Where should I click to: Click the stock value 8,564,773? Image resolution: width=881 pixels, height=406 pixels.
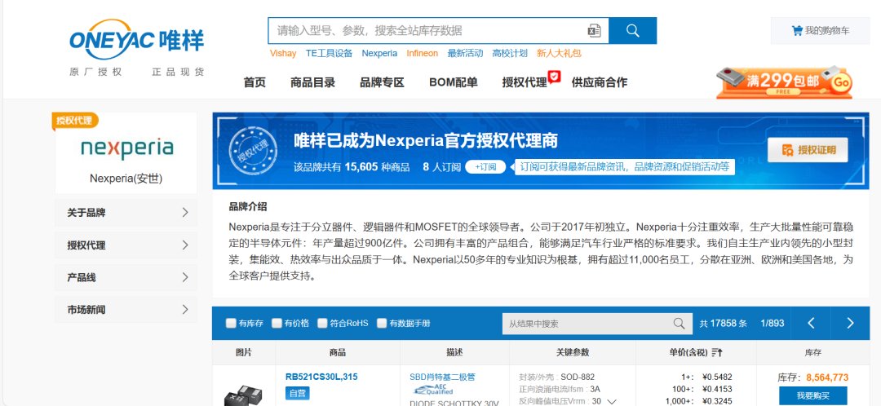pos(828,377)
